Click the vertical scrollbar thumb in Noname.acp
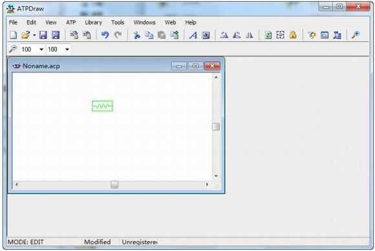Image resolution: width=375 pixels, height=251 pixels. click(216, 127)
